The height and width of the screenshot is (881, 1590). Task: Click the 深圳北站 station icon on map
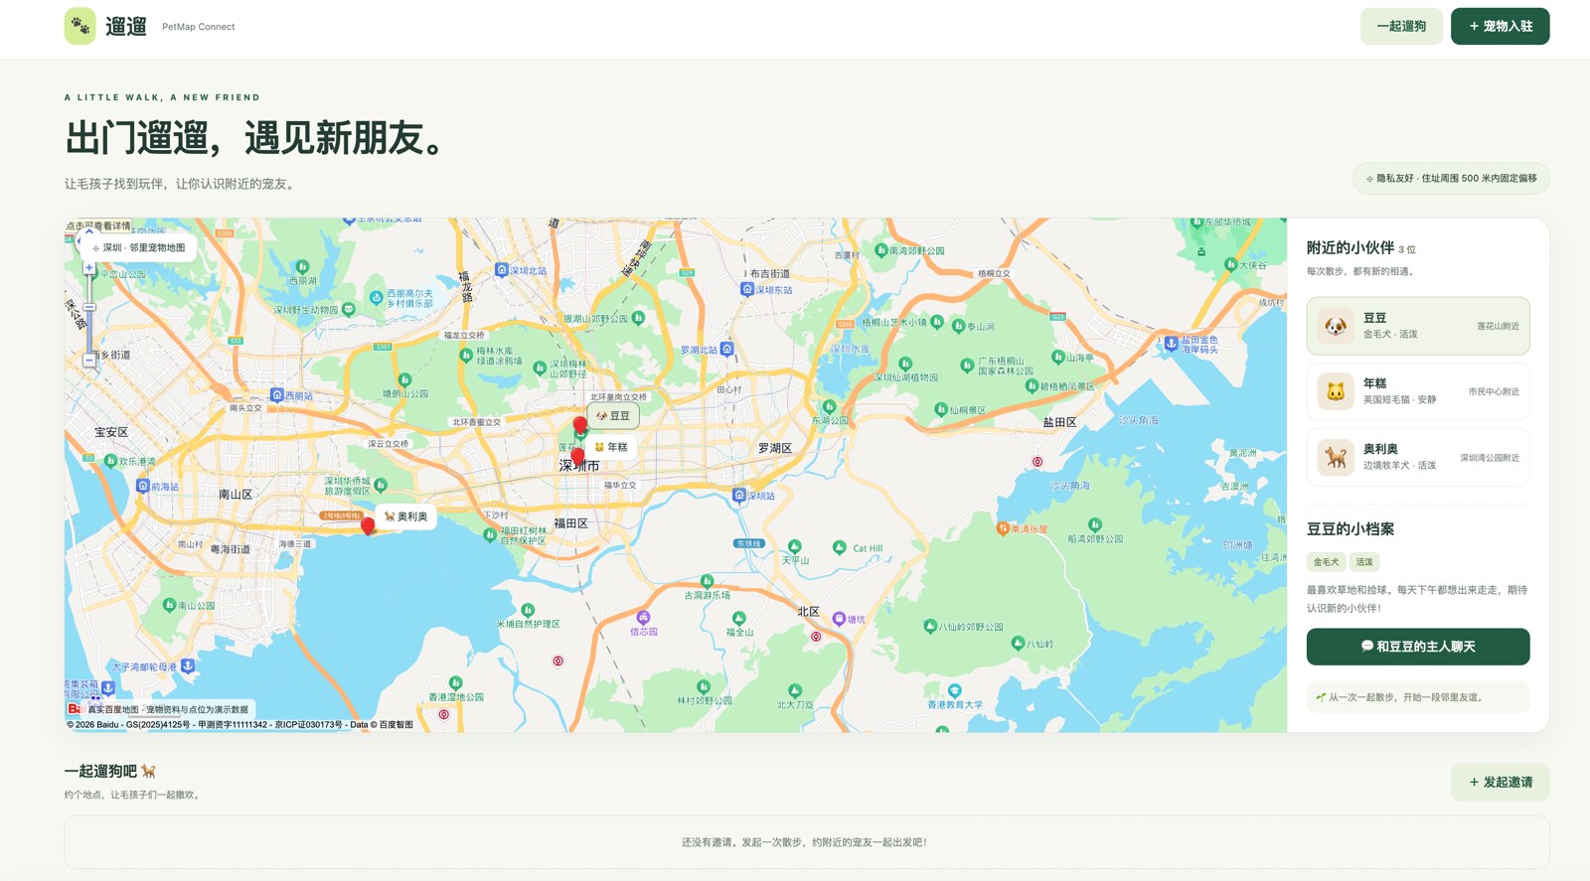click(x=502, y=270)
